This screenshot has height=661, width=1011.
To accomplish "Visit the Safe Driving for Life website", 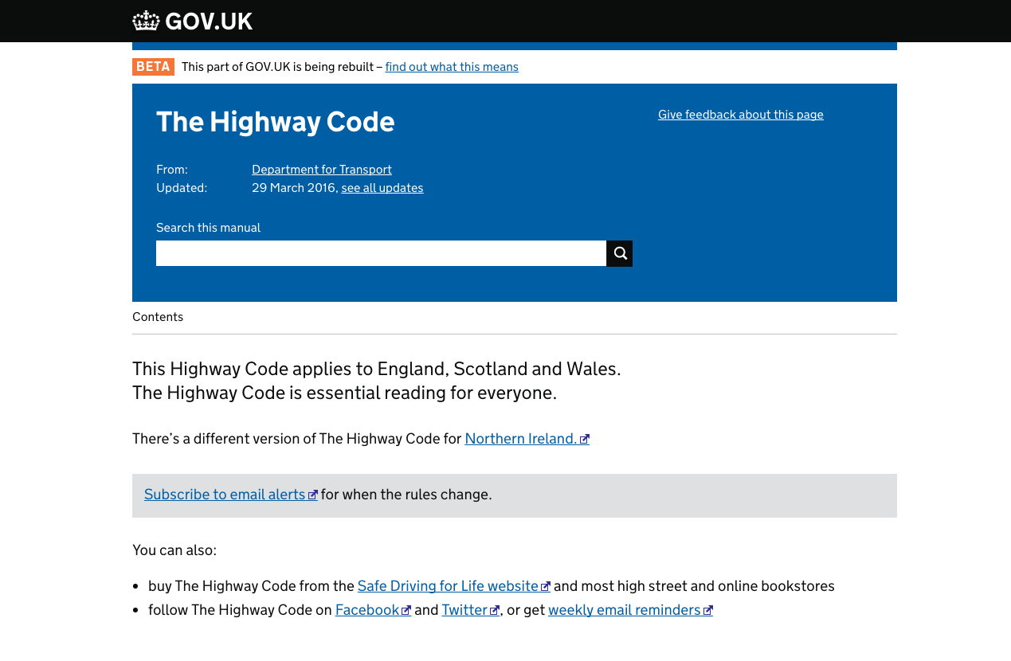I will (448, 585).
